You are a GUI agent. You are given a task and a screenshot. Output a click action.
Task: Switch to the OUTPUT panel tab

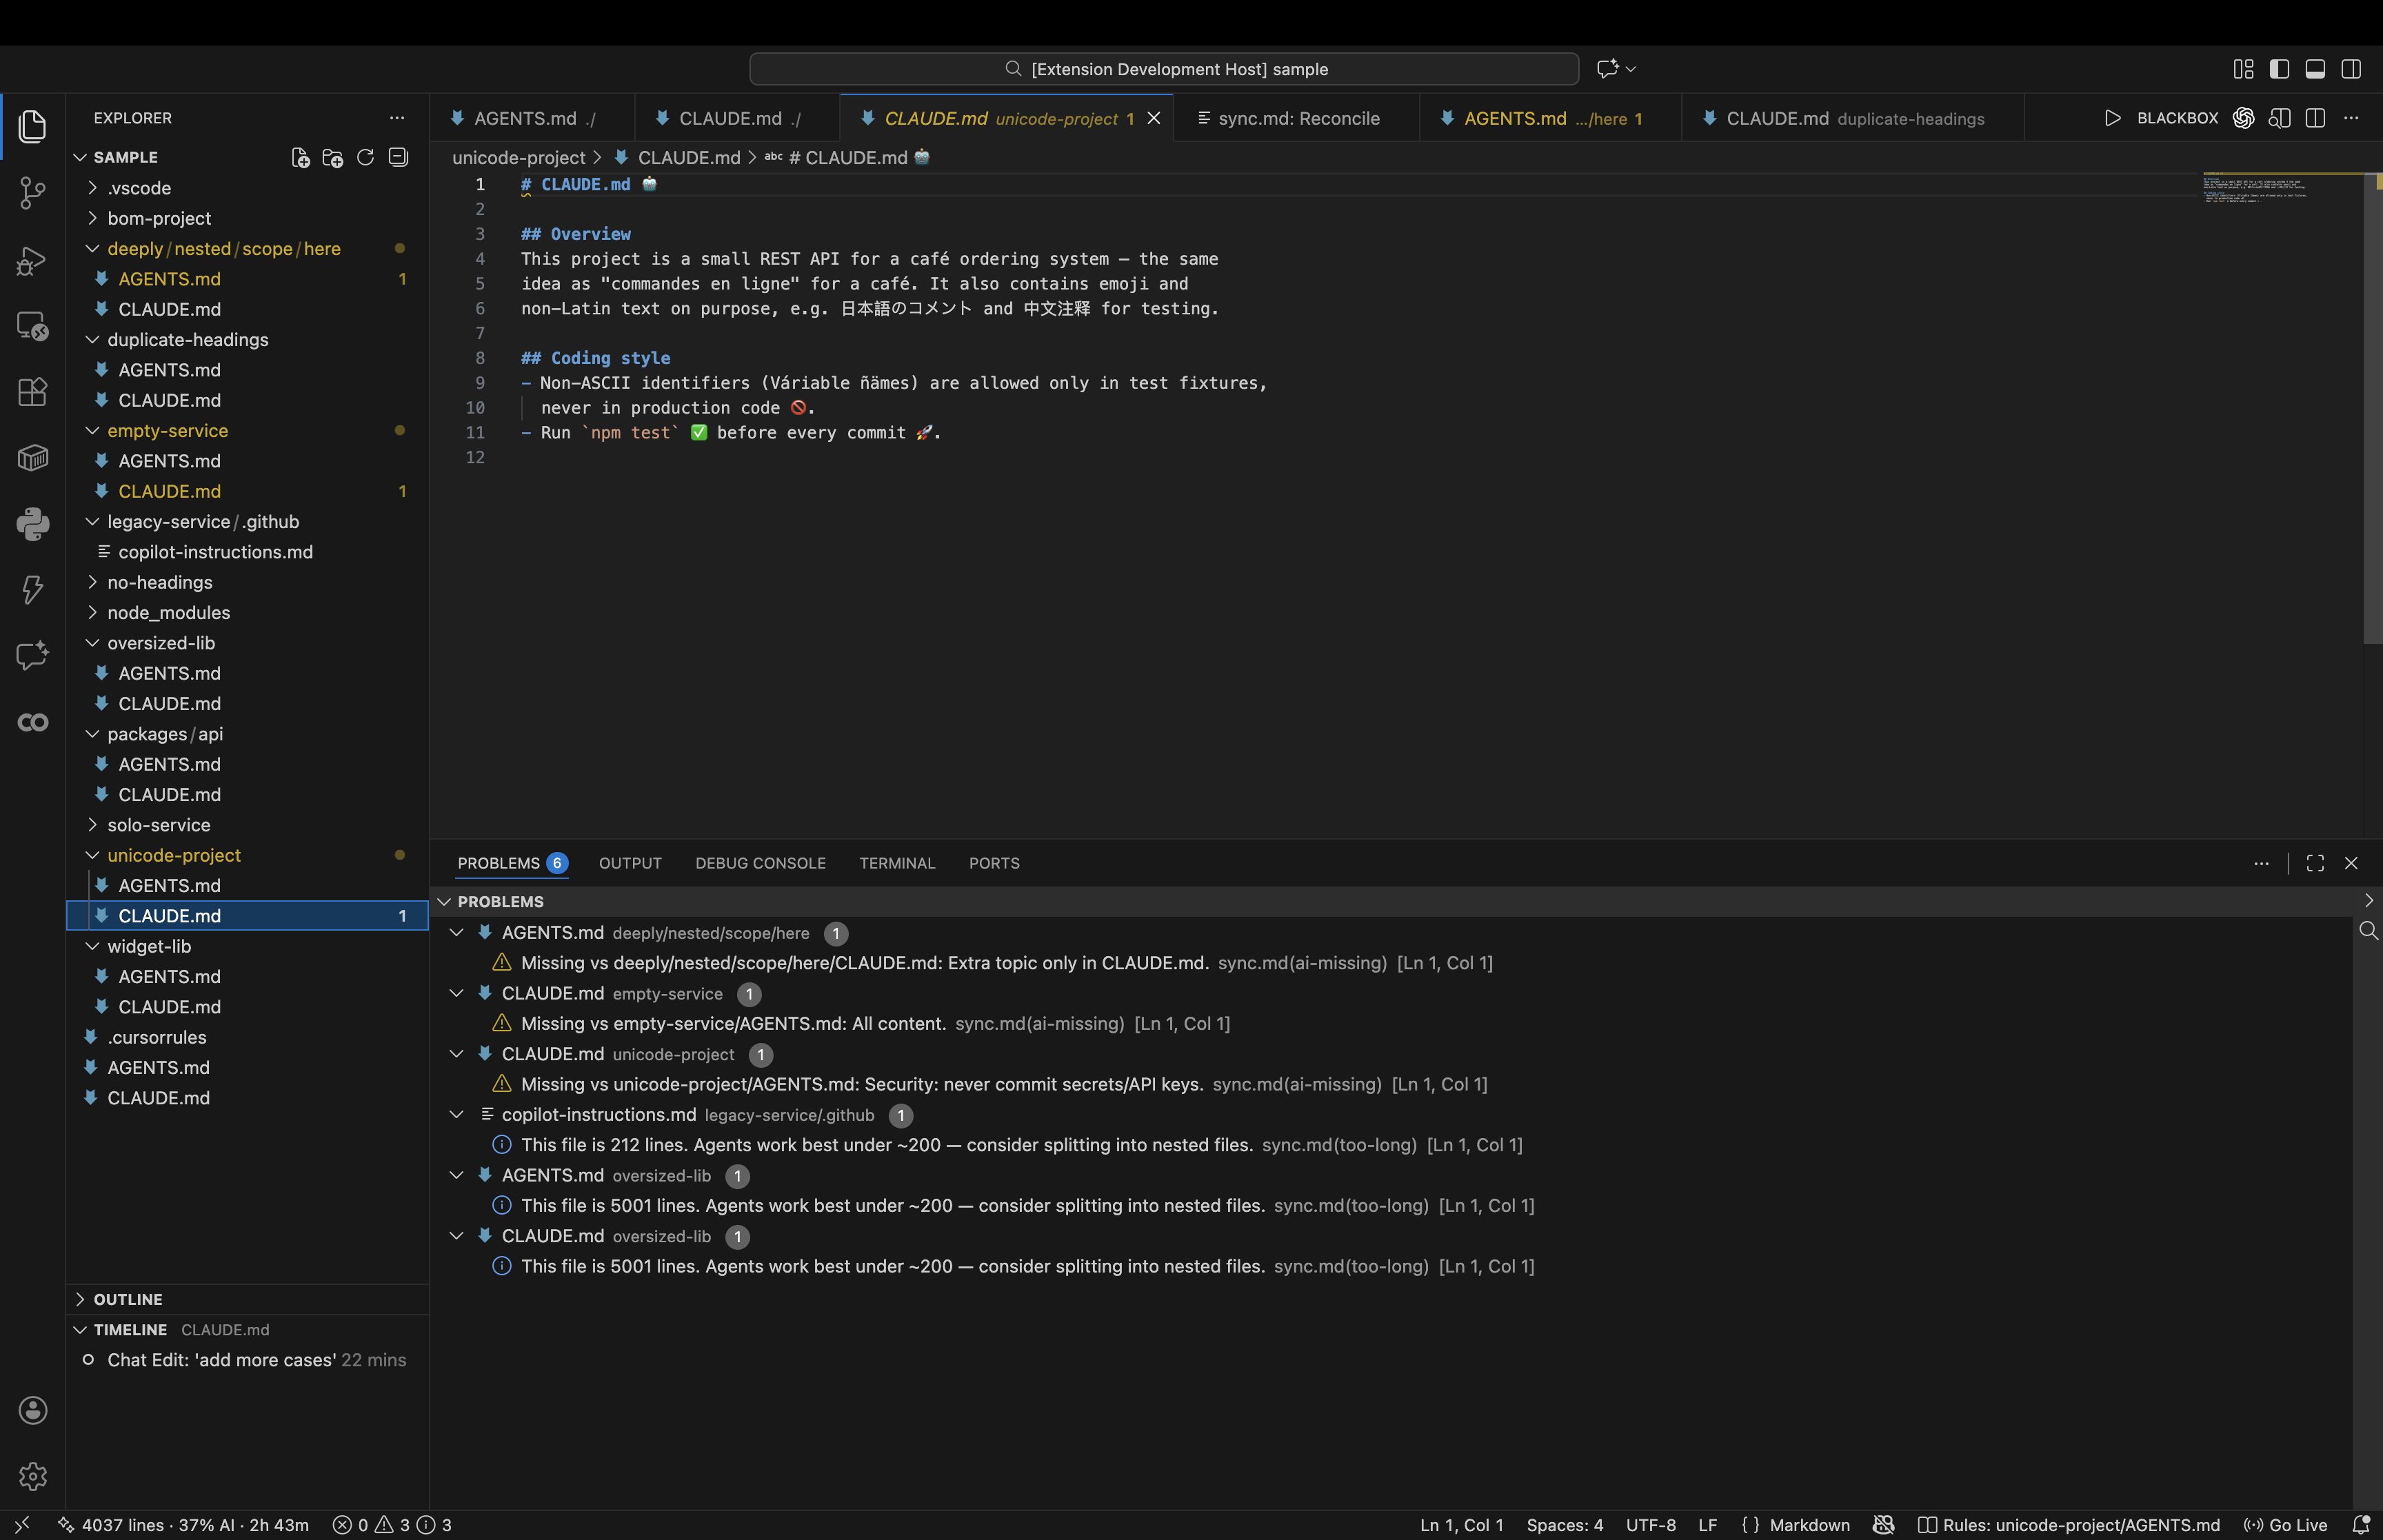click(x=630, y=863)
